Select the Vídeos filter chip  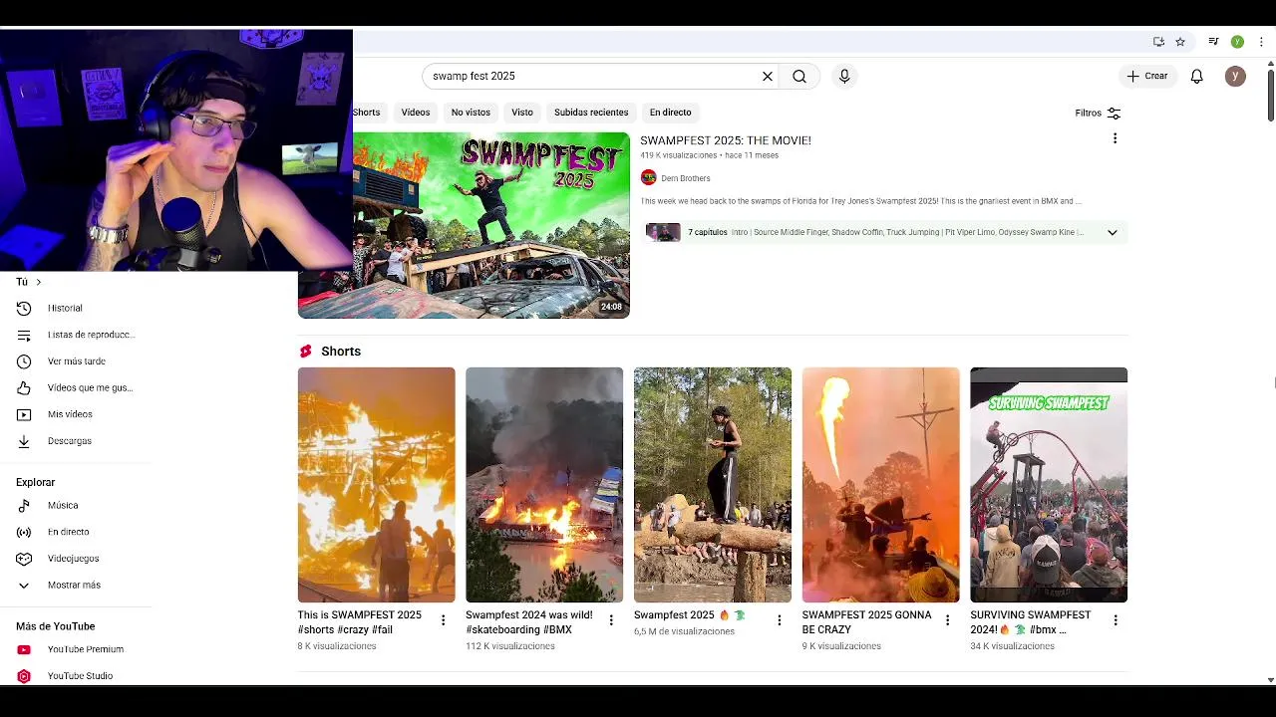pyautogui.click(x=416, y=113)
